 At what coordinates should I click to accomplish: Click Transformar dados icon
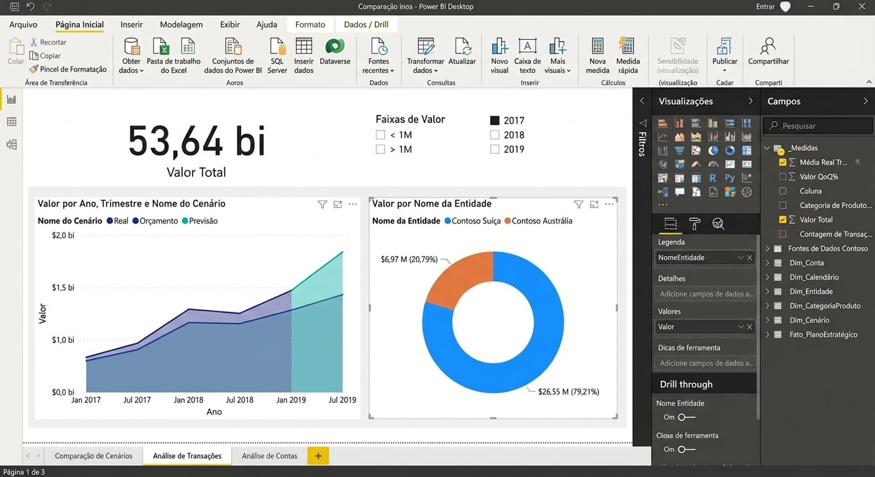pyautogui.click(x=426, y=47)
